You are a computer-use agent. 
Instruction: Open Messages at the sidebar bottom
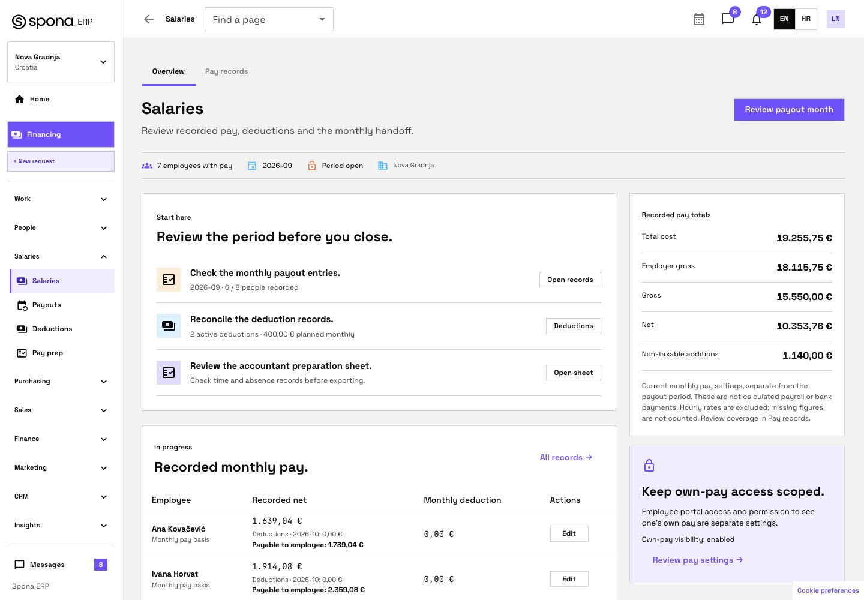[61, 565]
